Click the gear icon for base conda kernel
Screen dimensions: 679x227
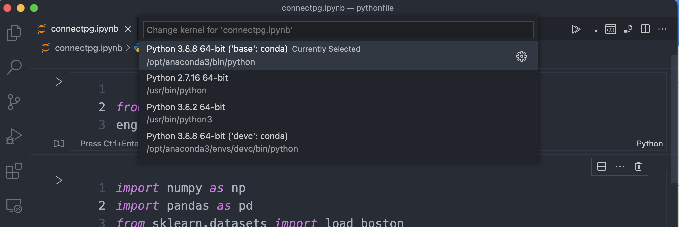click(521, 56)
